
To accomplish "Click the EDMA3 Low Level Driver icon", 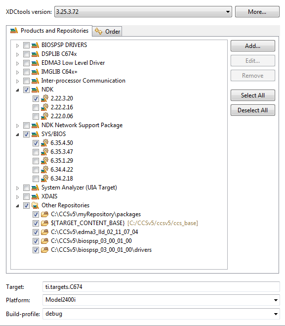I will click(35, 63).
